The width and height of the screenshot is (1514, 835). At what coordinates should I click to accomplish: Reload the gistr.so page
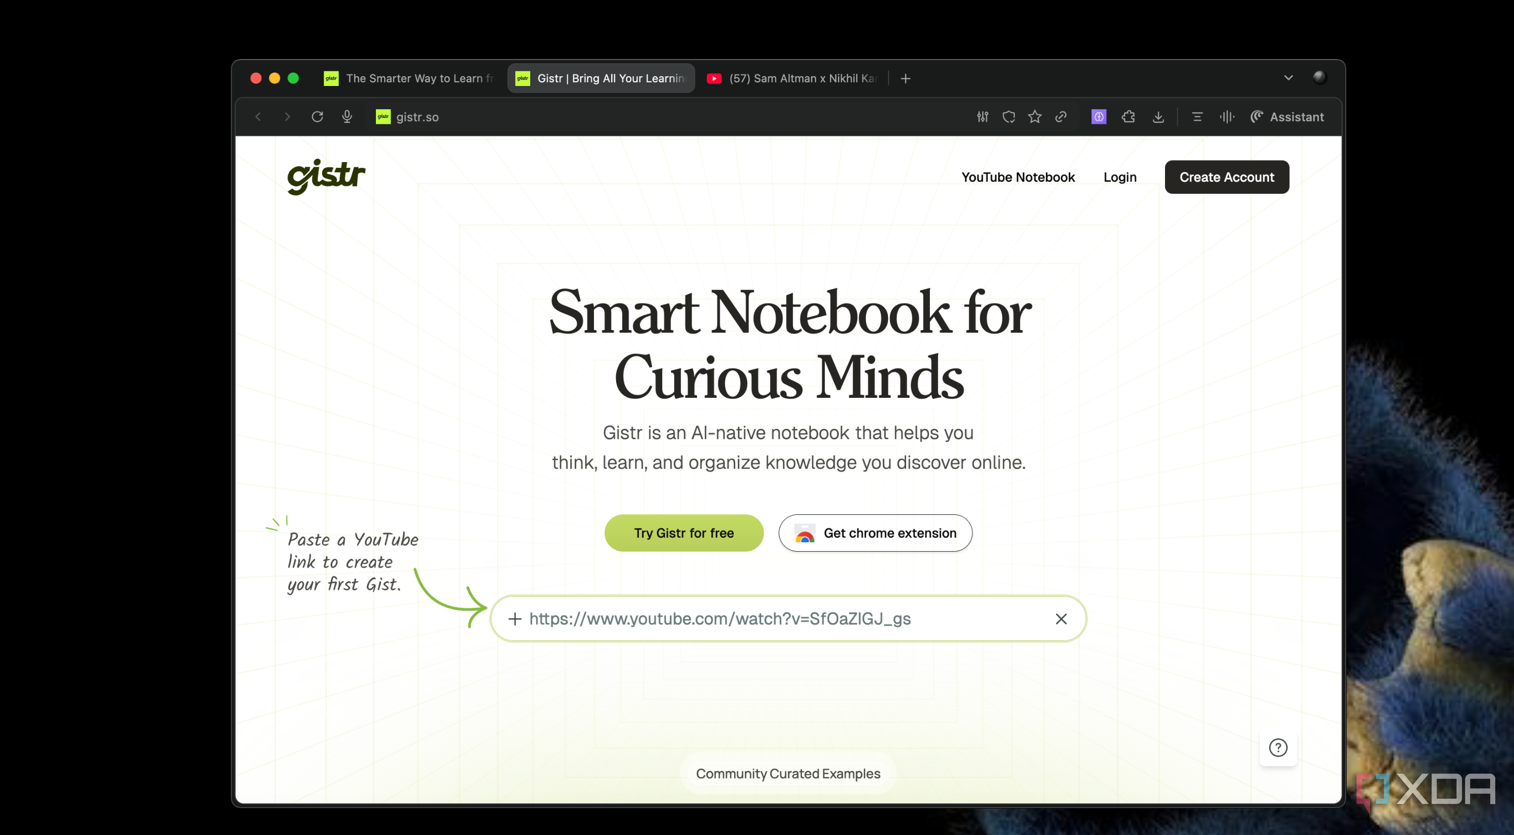(317, 117)
